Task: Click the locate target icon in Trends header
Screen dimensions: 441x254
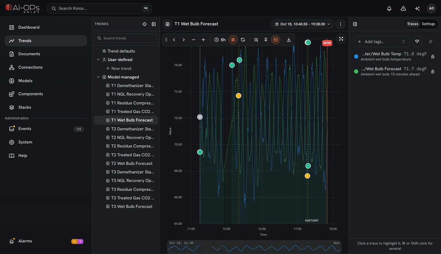Action: tap(144, 24)
